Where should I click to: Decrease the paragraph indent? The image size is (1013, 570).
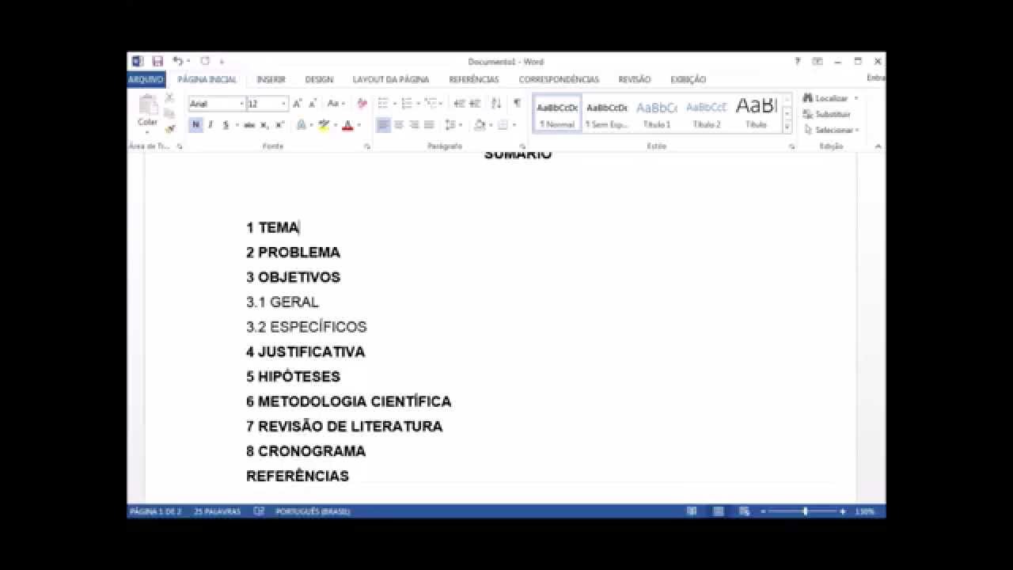[x=459, y=104]
